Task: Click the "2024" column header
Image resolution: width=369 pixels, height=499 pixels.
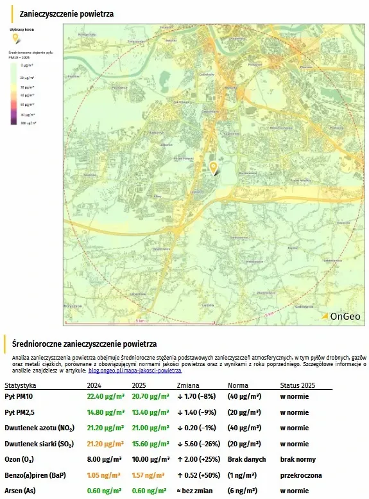Action: pyautogui.click(x=94, y=385)
